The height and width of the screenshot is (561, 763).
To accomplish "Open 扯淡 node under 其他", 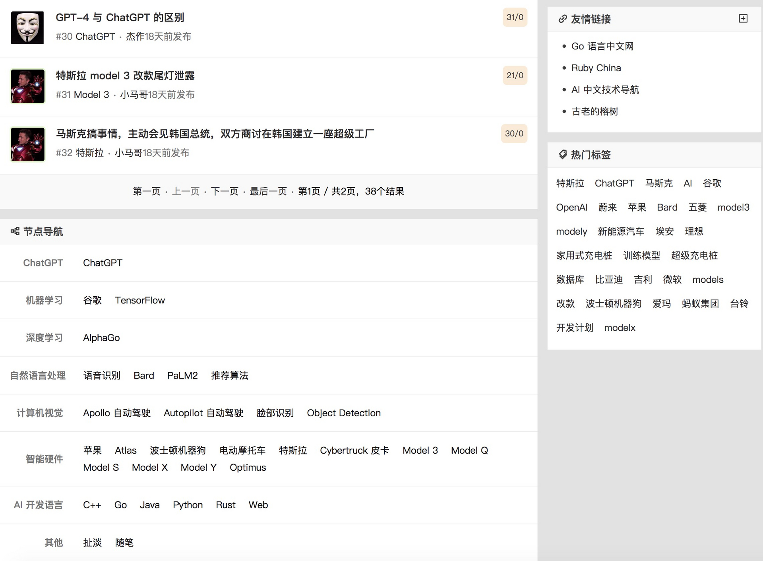I will coord(92,542).
